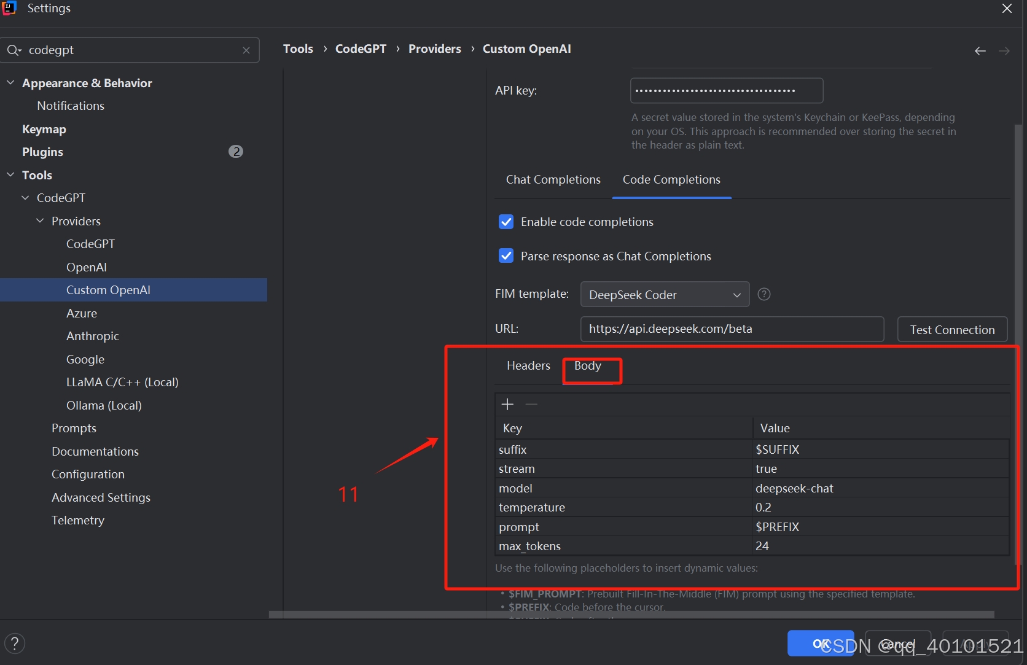The width and height of the screenshot is (1027, 665).
Task: Select the 0.2 value cell
Action: click(881, 507)
